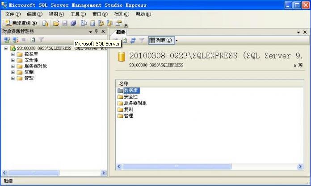
Task: Open the 帮助(H) menu
Action: (x=143, y=14)
